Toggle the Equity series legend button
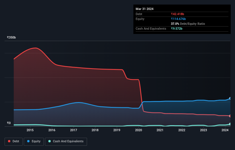The image size is (235, 150). click(34, 141)
